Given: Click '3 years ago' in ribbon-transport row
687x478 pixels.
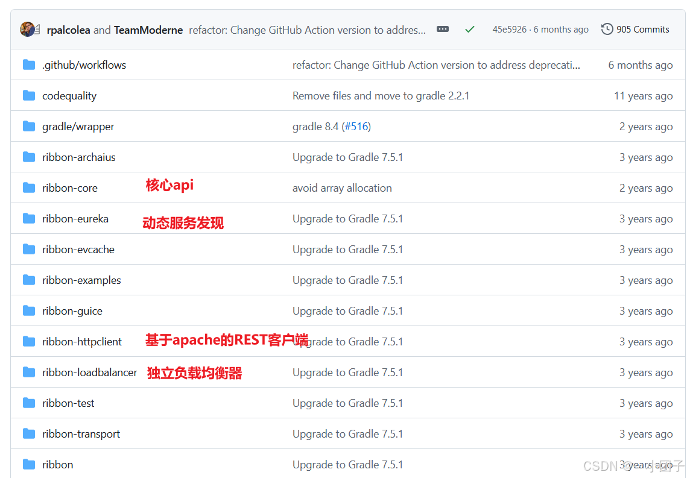Looking at the screenshot, I should 646,434.
